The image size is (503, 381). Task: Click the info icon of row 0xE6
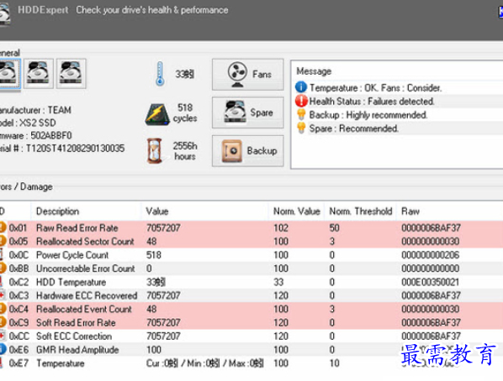click(x=3, y=349)
